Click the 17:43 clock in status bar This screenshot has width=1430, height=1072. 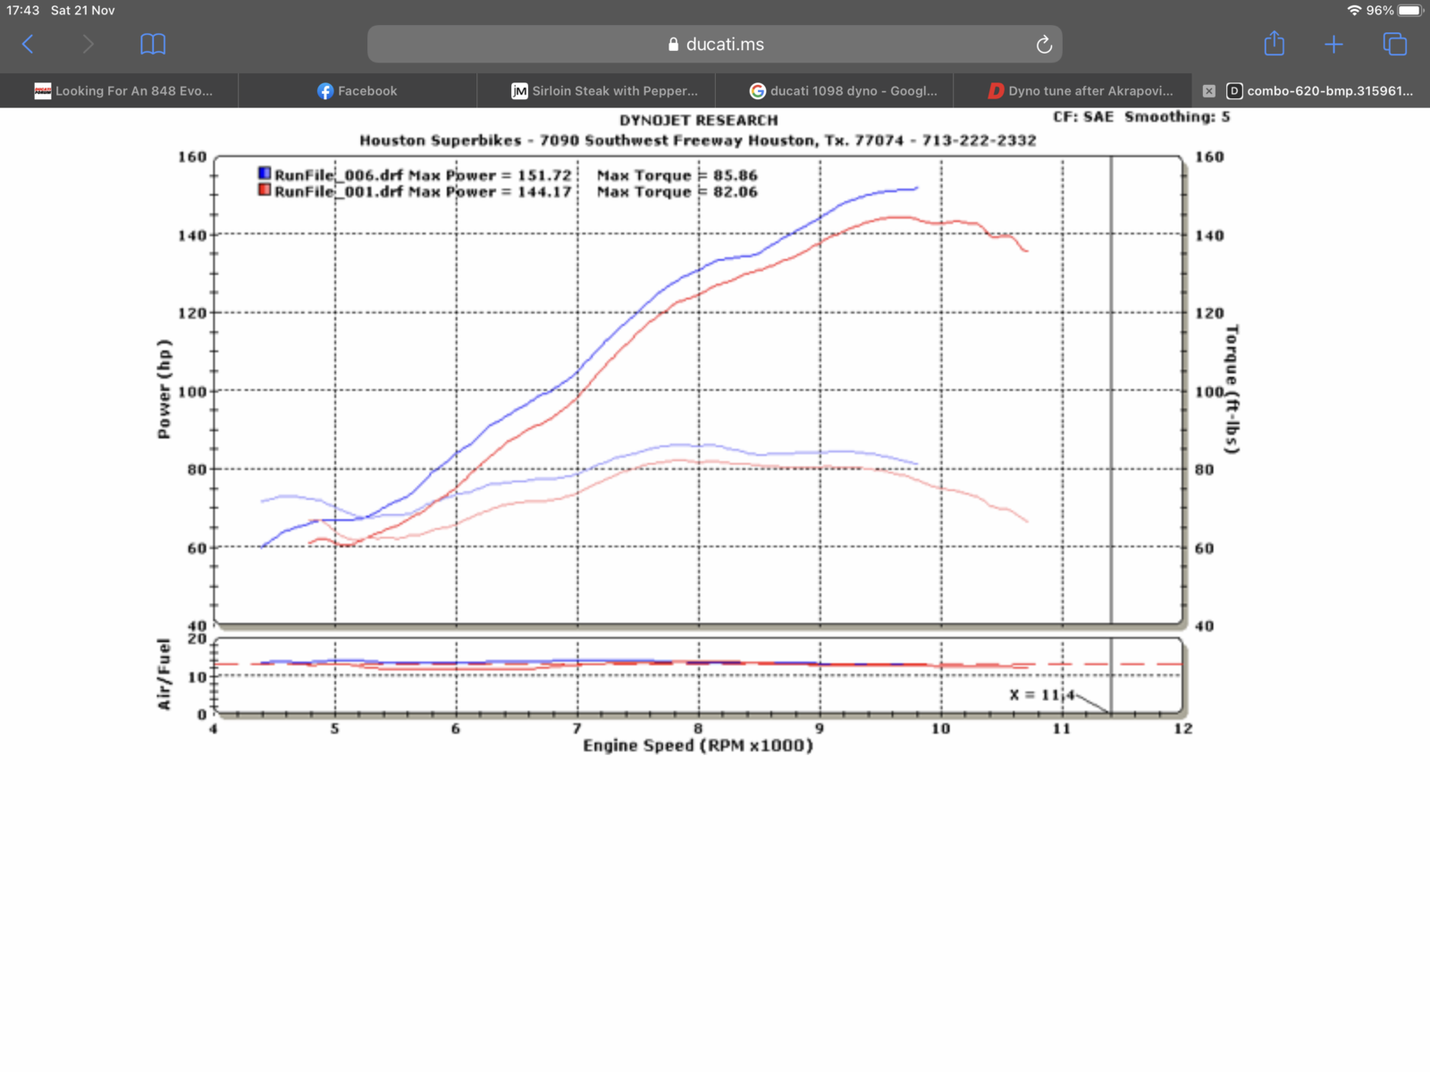23,10
